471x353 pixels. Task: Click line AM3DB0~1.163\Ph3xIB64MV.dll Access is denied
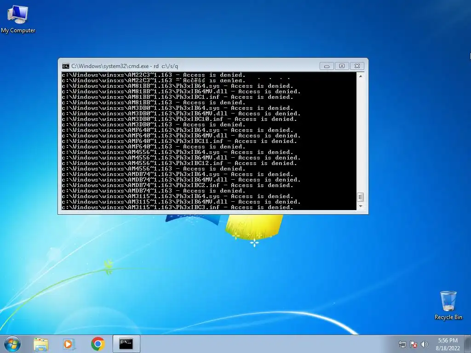coord(181,114)
